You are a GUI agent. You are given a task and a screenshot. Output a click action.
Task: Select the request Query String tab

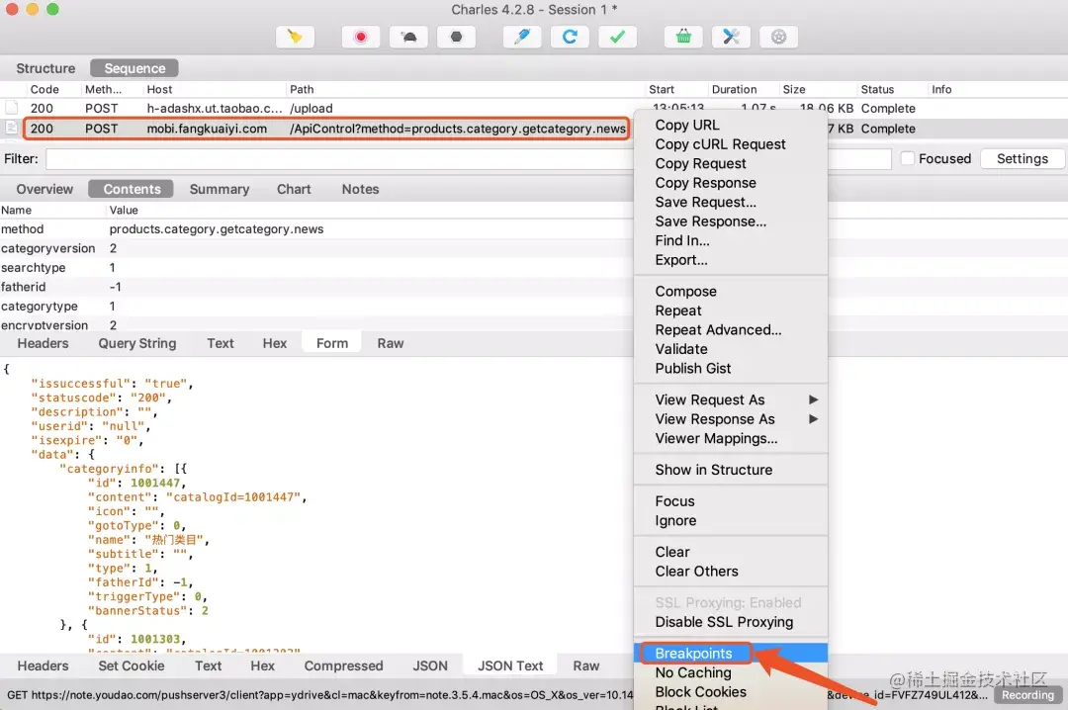pyautogui.click(x=136, y=343)
